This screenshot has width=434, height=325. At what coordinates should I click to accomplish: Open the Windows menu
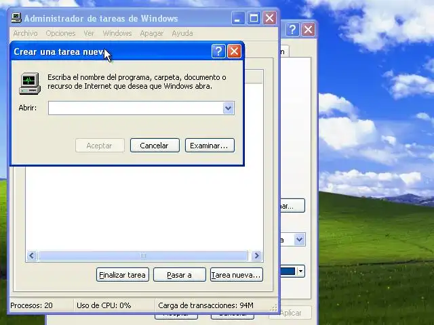pyautogui.click(x=117, y=33)
